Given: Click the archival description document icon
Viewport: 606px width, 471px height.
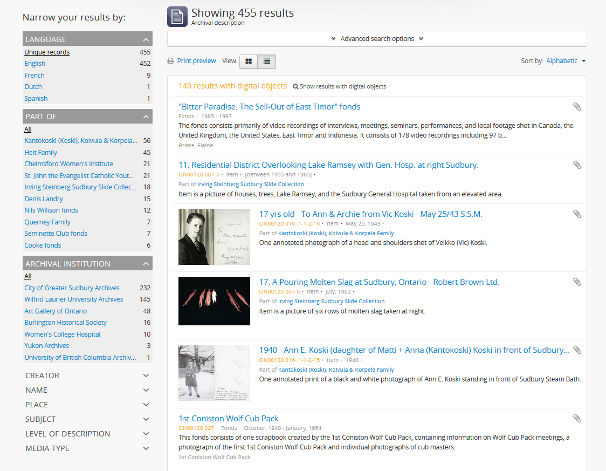Looking at the screenshot, I should click(x=177, y=17).
